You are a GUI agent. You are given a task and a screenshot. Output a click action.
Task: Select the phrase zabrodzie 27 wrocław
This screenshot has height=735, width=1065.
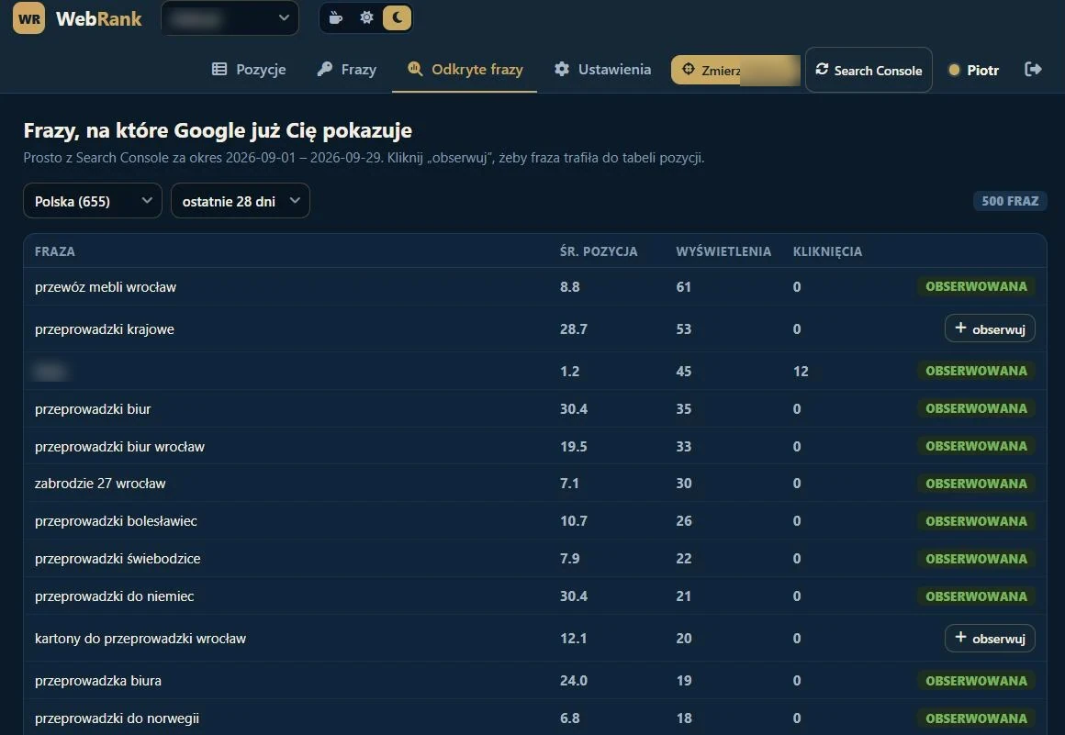pyautogui.click(x=100, y=484)
